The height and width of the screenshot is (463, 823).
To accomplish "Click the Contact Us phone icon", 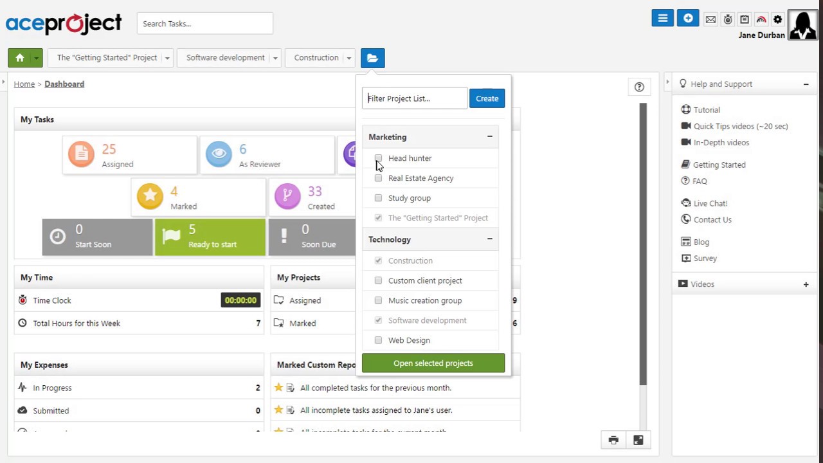I will pyautogui.click(x=686, y=219).
